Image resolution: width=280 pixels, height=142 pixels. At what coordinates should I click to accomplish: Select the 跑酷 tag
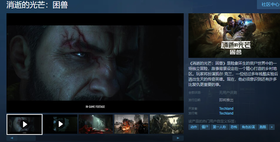click(x=263, y=127)
